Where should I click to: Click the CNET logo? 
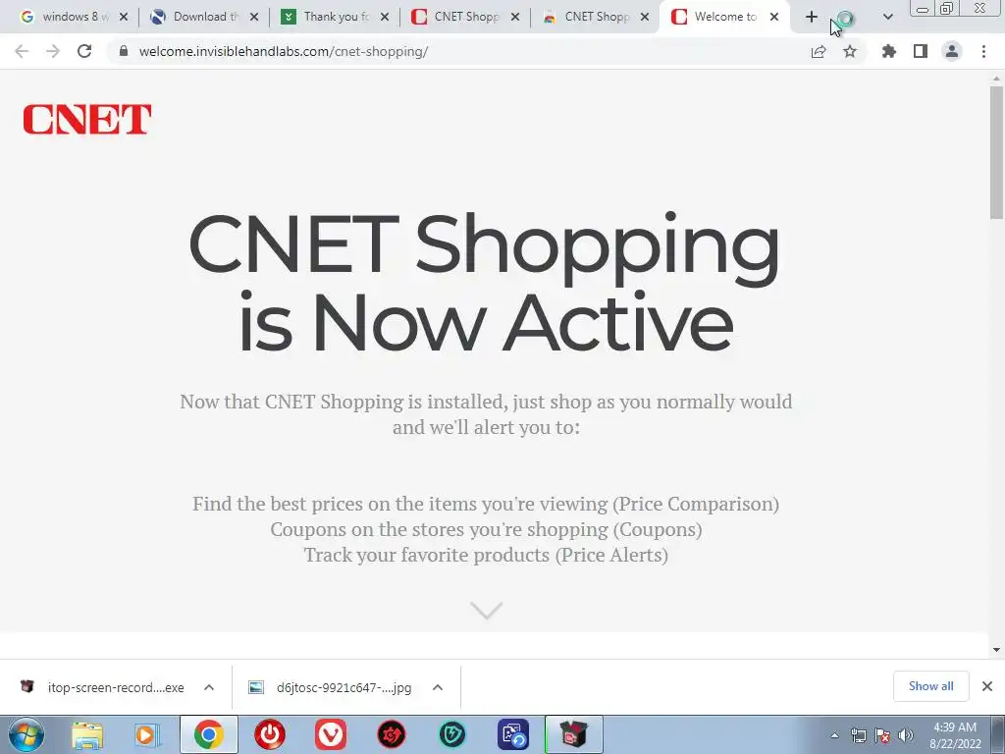tap(87, 120)
